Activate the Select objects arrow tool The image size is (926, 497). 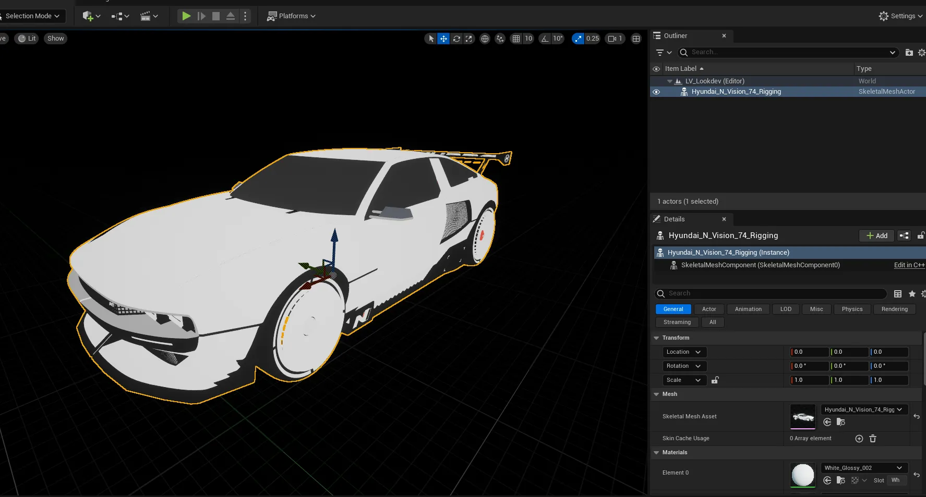click(431, 39)
